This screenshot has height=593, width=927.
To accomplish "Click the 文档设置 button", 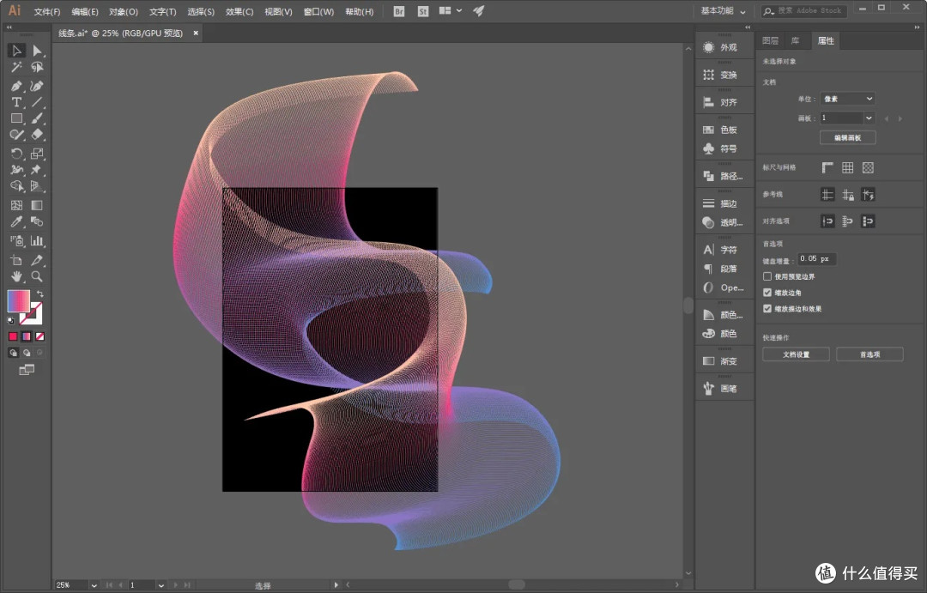I will (796, 354).
